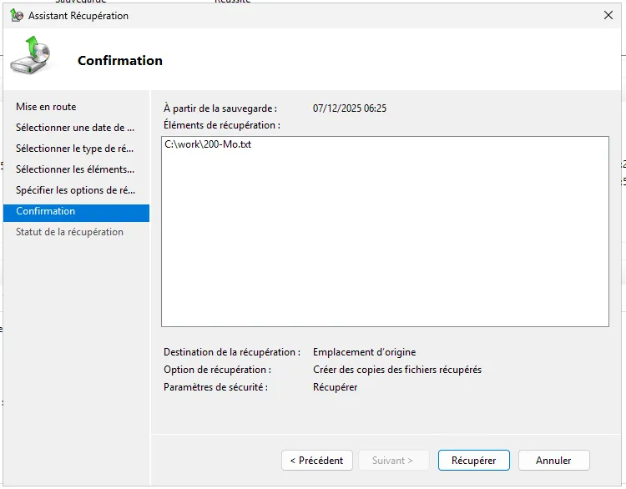Click the Assistant Récupération title bar icon

(17, 15)
